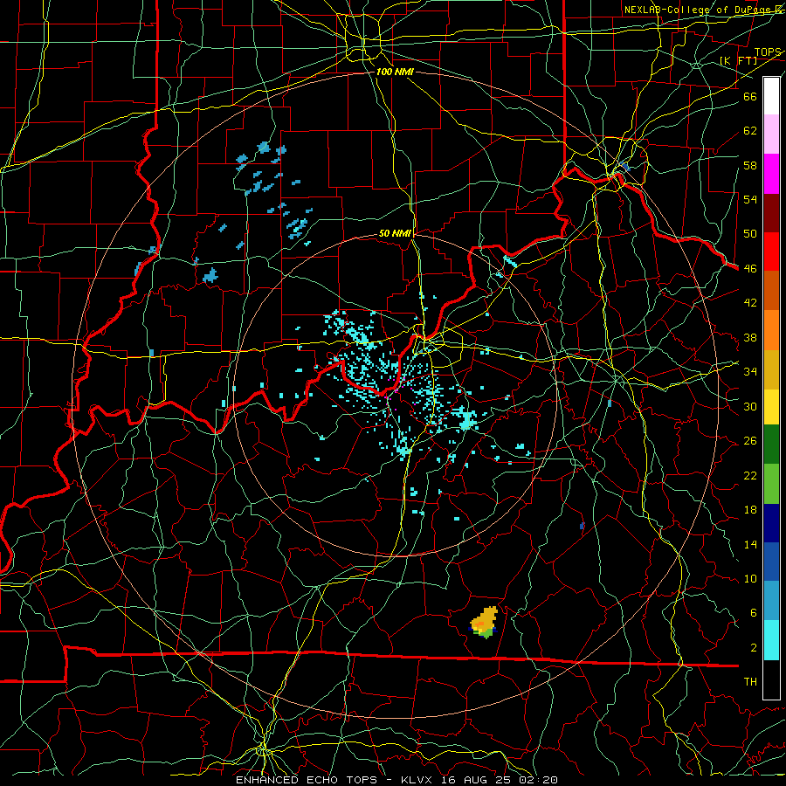Screen dimensions: 786x786
Task: Click the "34" legend value
Action: point(750,371)
